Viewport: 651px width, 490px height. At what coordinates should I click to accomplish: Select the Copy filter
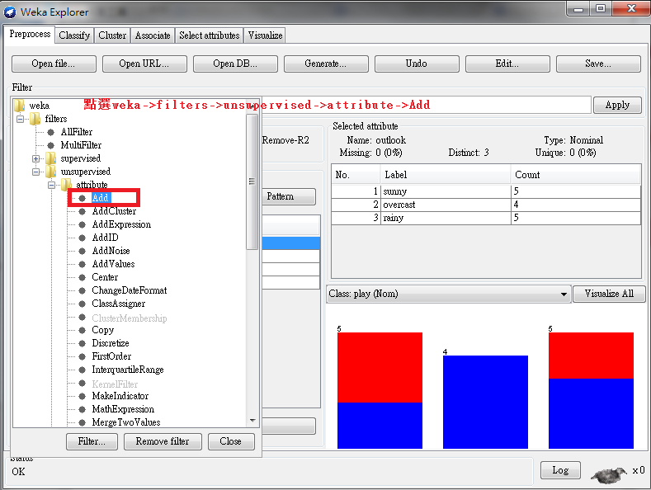click(102, 330)
